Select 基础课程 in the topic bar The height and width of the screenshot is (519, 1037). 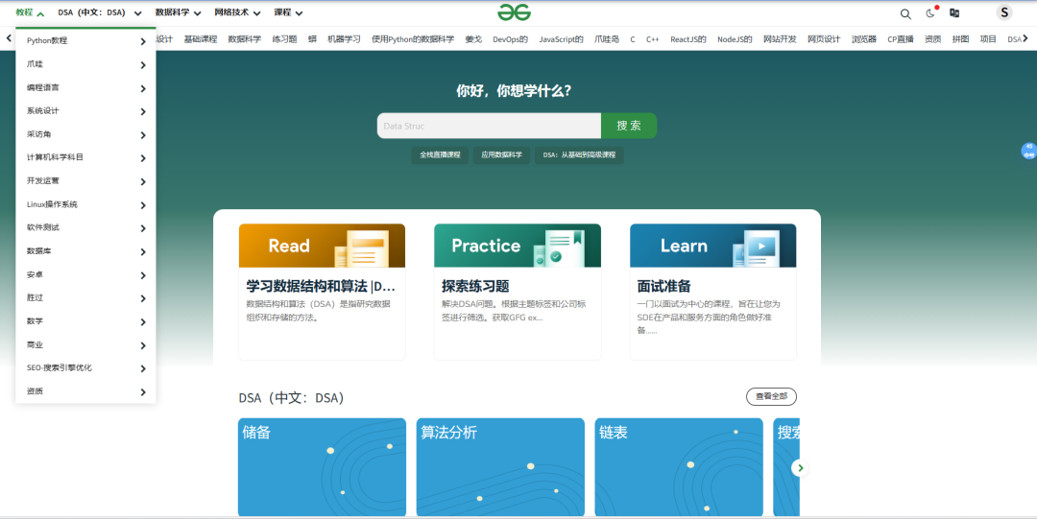201,39
